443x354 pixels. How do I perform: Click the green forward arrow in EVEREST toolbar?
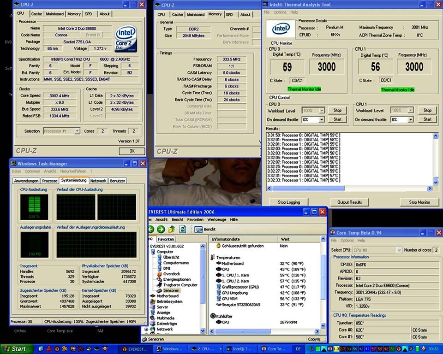point(161,229)
